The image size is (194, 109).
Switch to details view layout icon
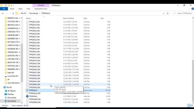189,105
